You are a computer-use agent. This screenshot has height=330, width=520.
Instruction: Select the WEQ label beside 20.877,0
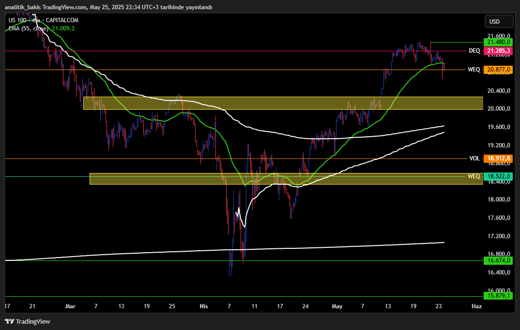pos(474,70)
